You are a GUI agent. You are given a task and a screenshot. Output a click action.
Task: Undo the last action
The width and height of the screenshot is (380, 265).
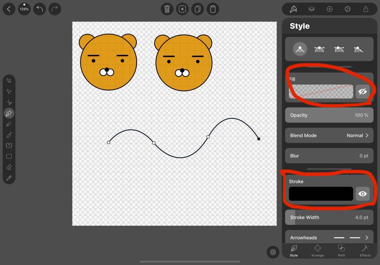[x=40, y=9]
